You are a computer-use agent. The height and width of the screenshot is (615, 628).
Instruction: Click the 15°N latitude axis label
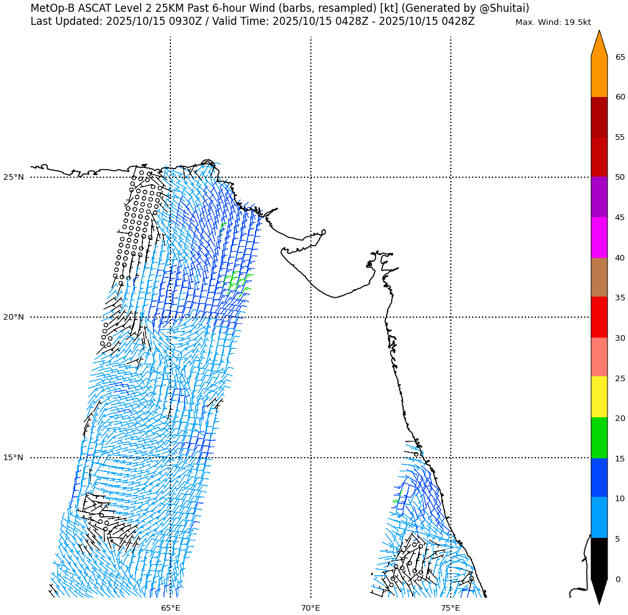coord(13,458)
